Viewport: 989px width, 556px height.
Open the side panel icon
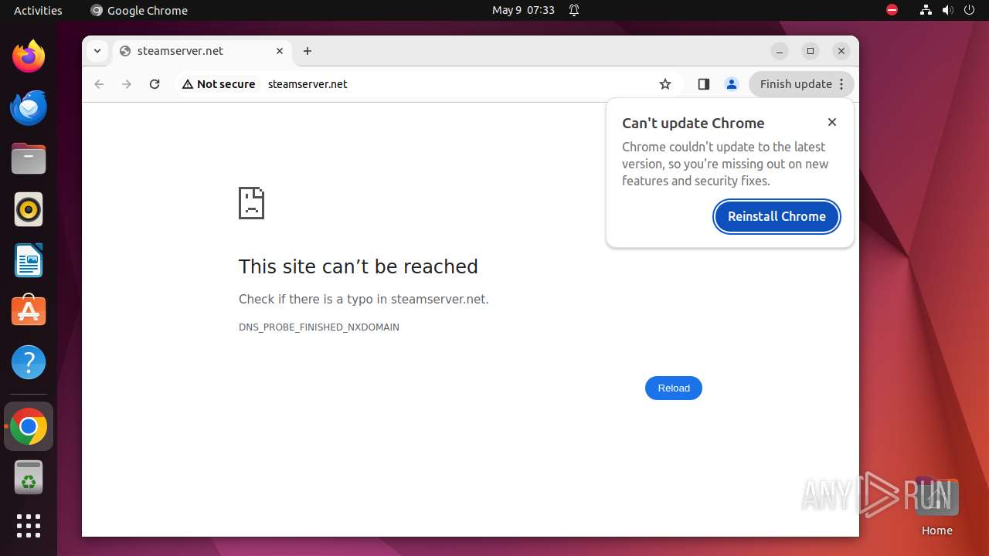tap(703, 84)
